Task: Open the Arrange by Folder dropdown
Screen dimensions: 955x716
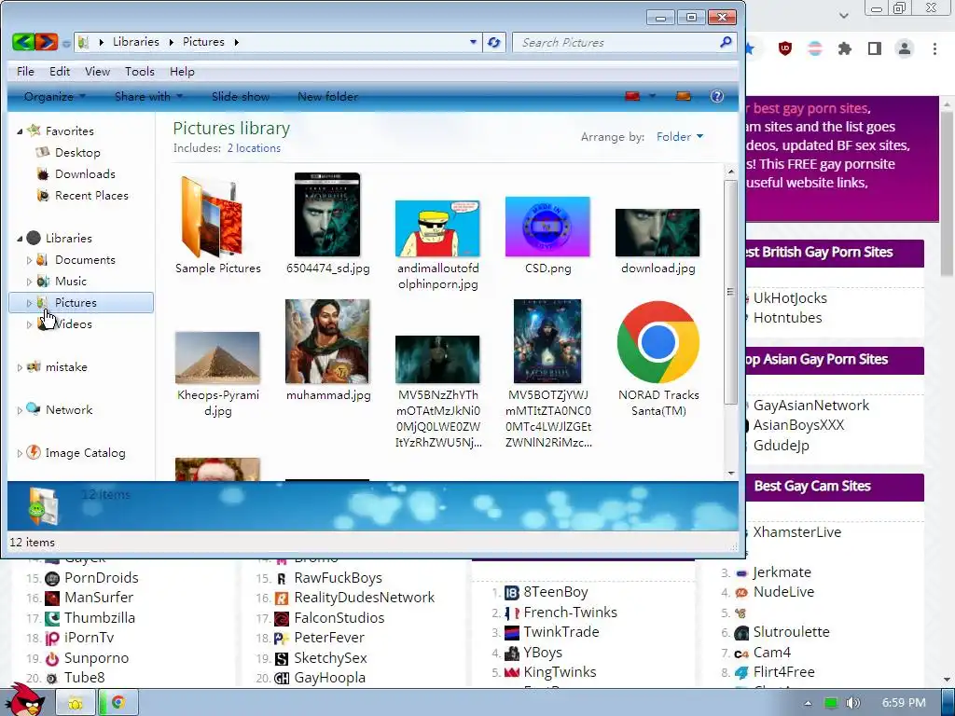Action: click(680, 137)
